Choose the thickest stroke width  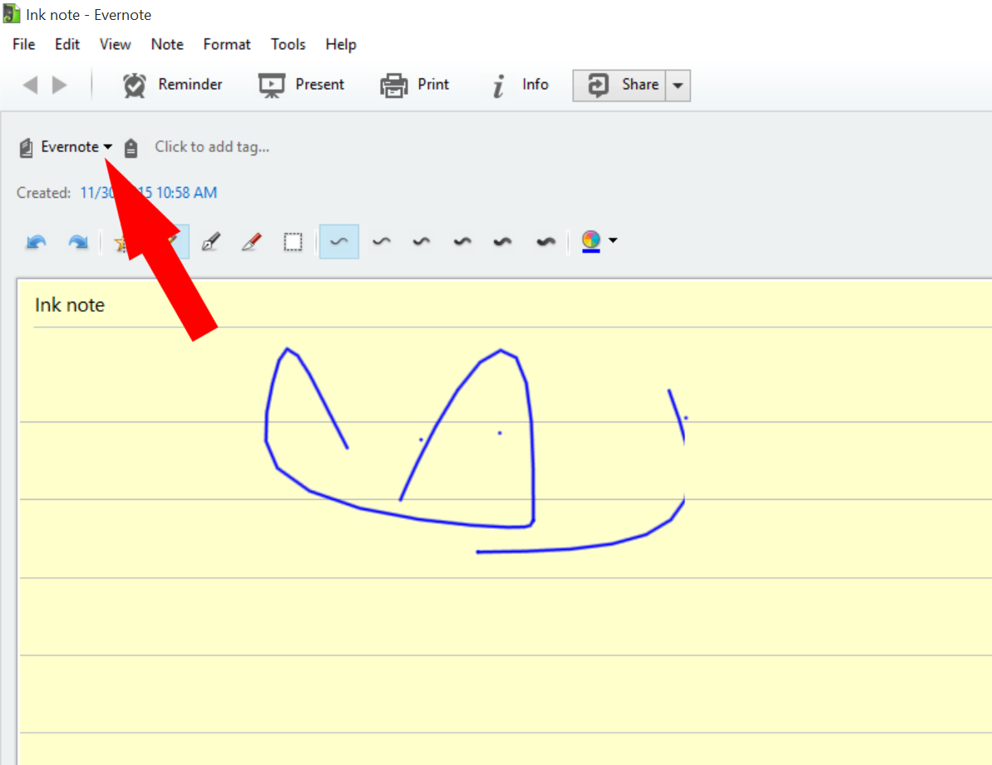click(545, 242)
